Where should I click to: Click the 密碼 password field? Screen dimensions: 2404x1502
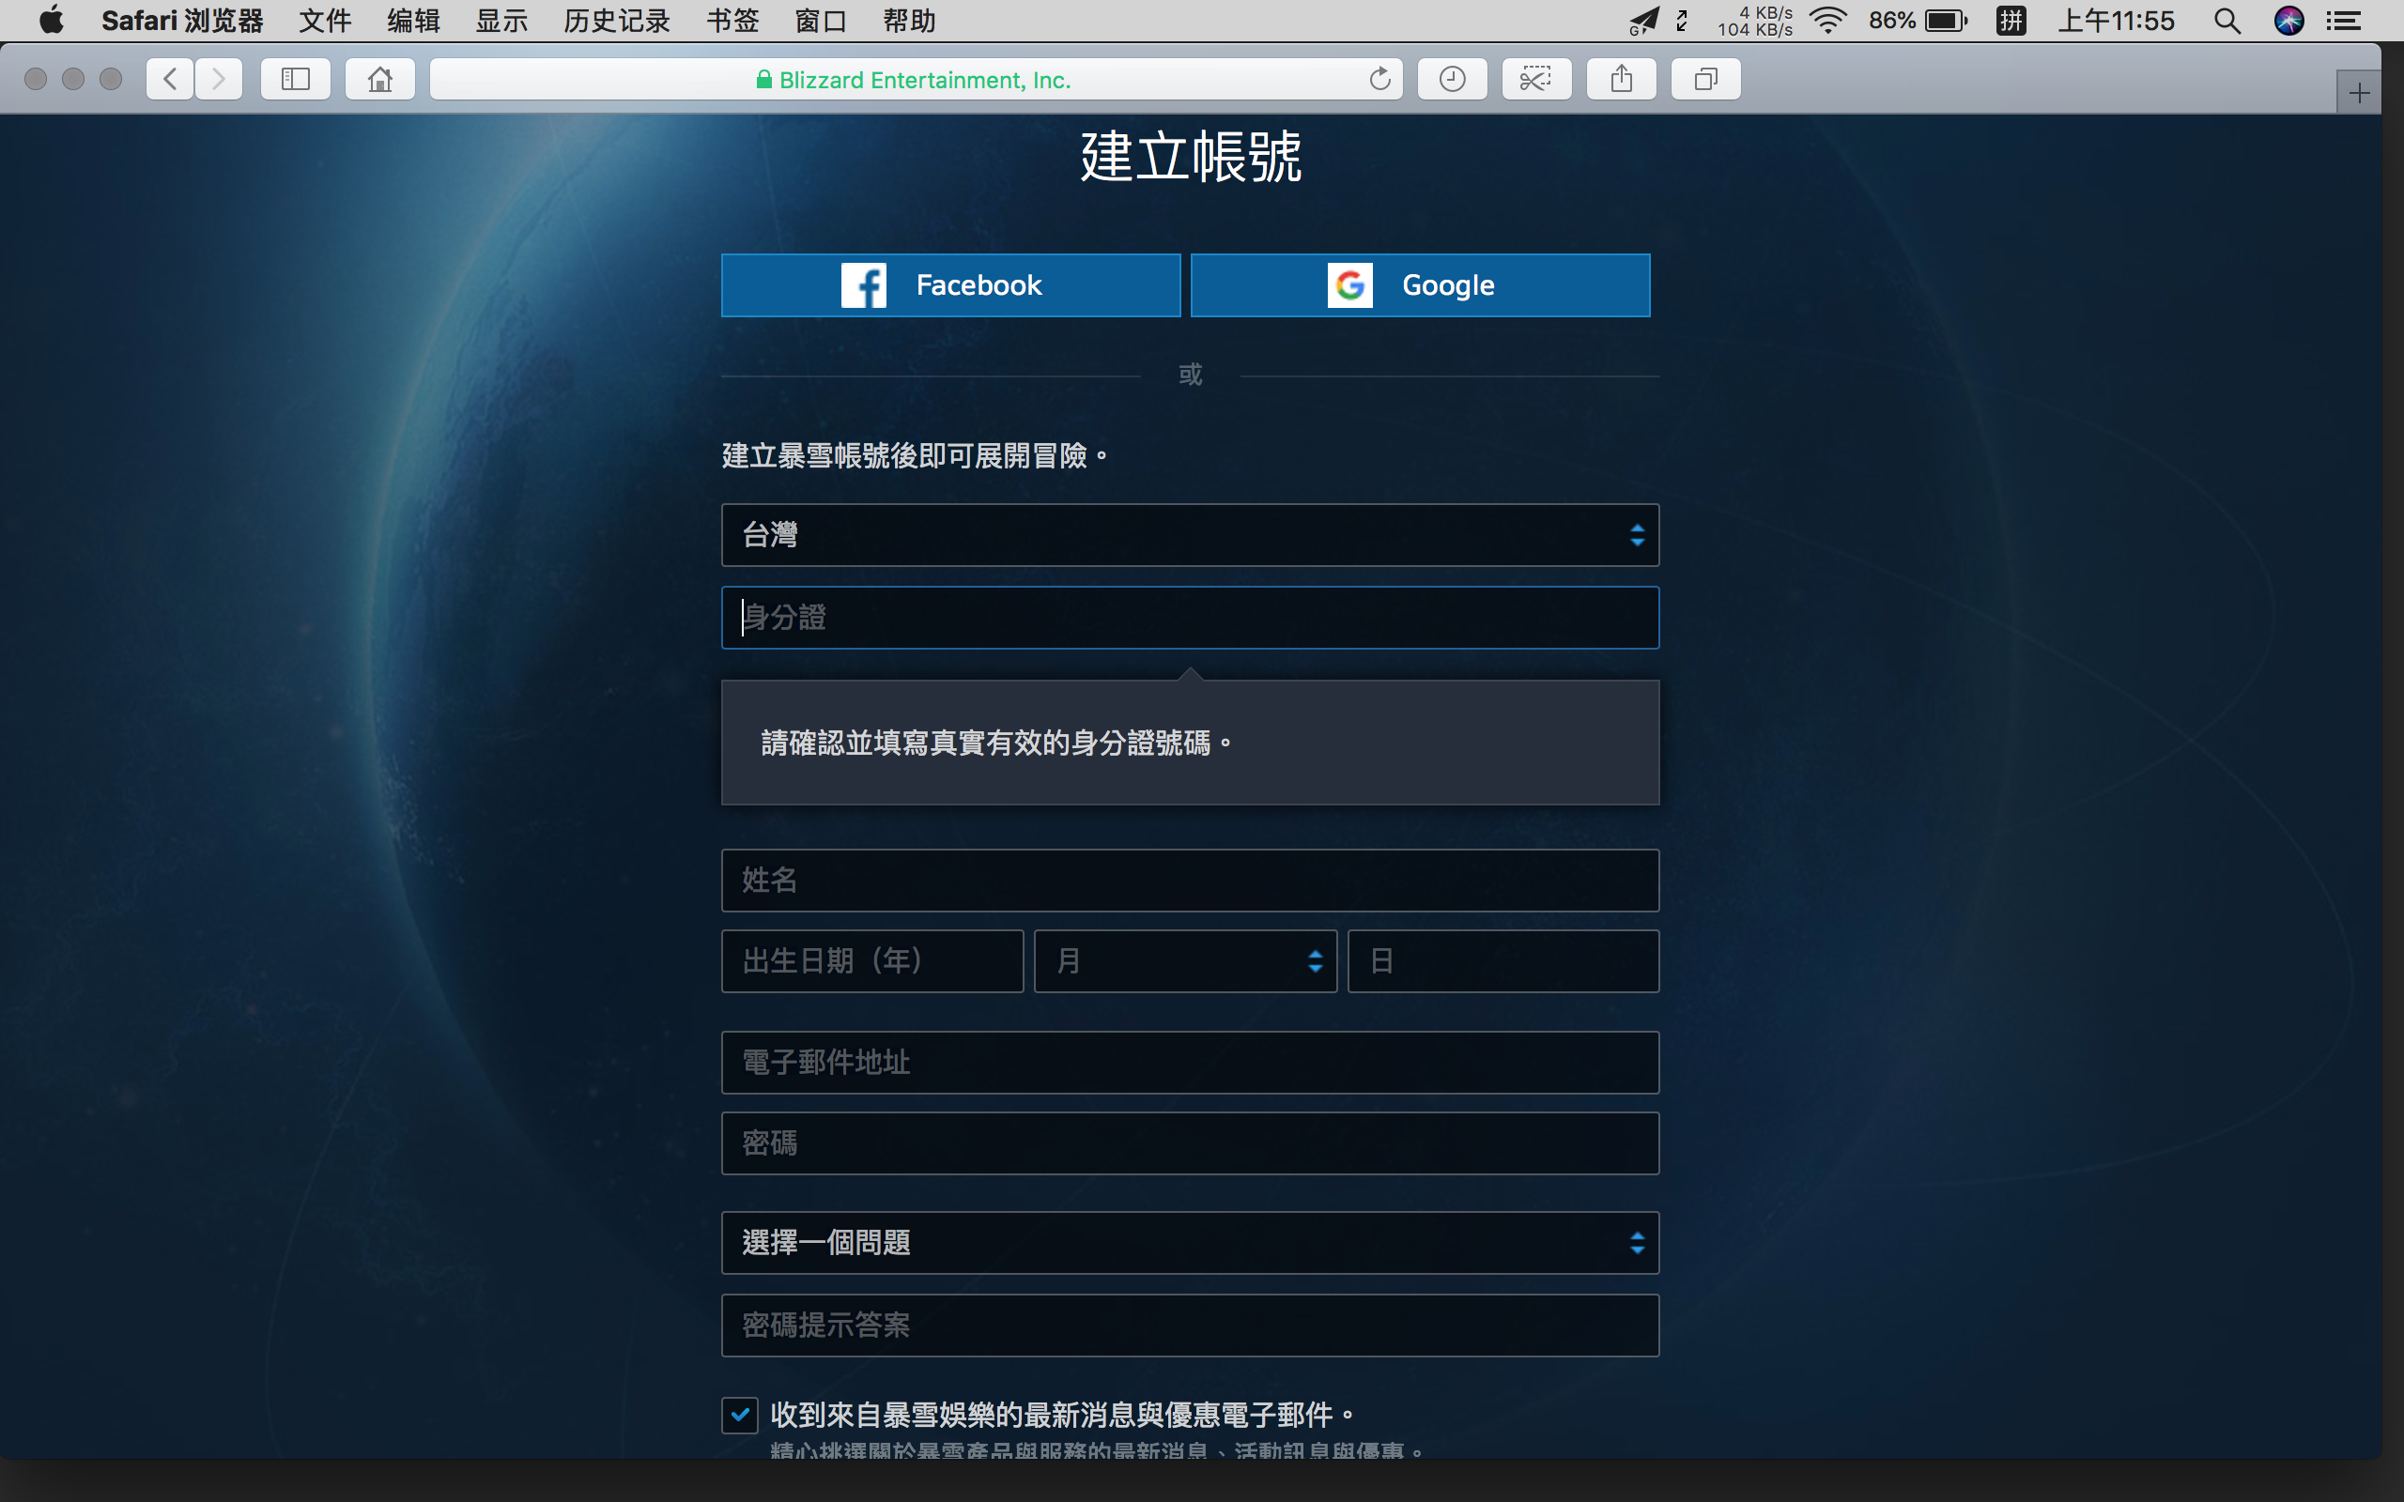(1190, 1143)
